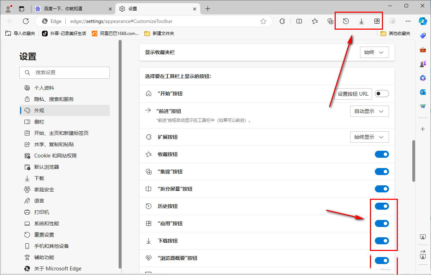431x275 pixels.
Task: Toggle “浏览器概要”按钮 switch
Action: click(382, 261)
